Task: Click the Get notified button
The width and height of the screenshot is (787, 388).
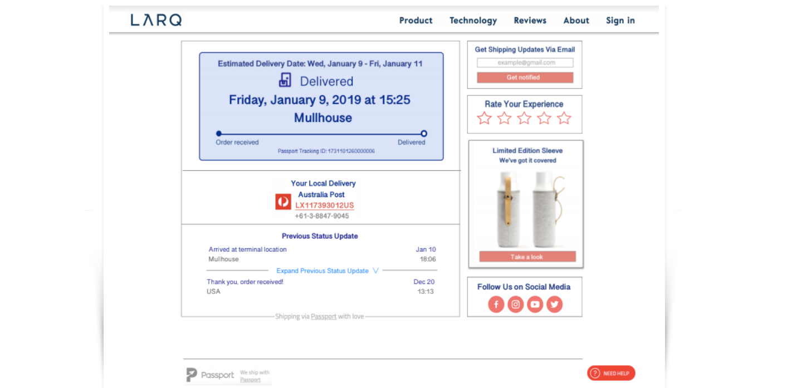Action: point(525,77)
